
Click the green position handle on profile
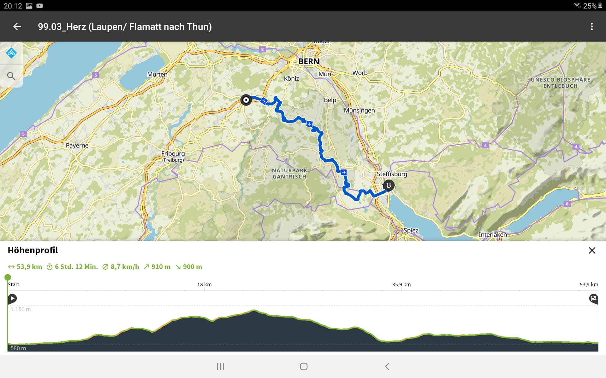tap(8, 278)
